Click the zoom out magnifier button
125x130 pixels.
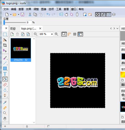pos(35,34)
